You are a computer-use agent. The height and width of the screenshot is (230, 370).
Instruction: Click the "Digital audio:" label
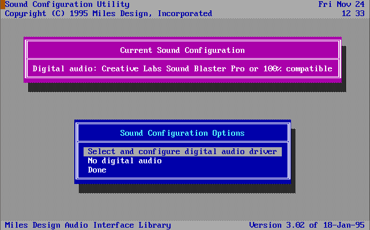pos(65,69)
